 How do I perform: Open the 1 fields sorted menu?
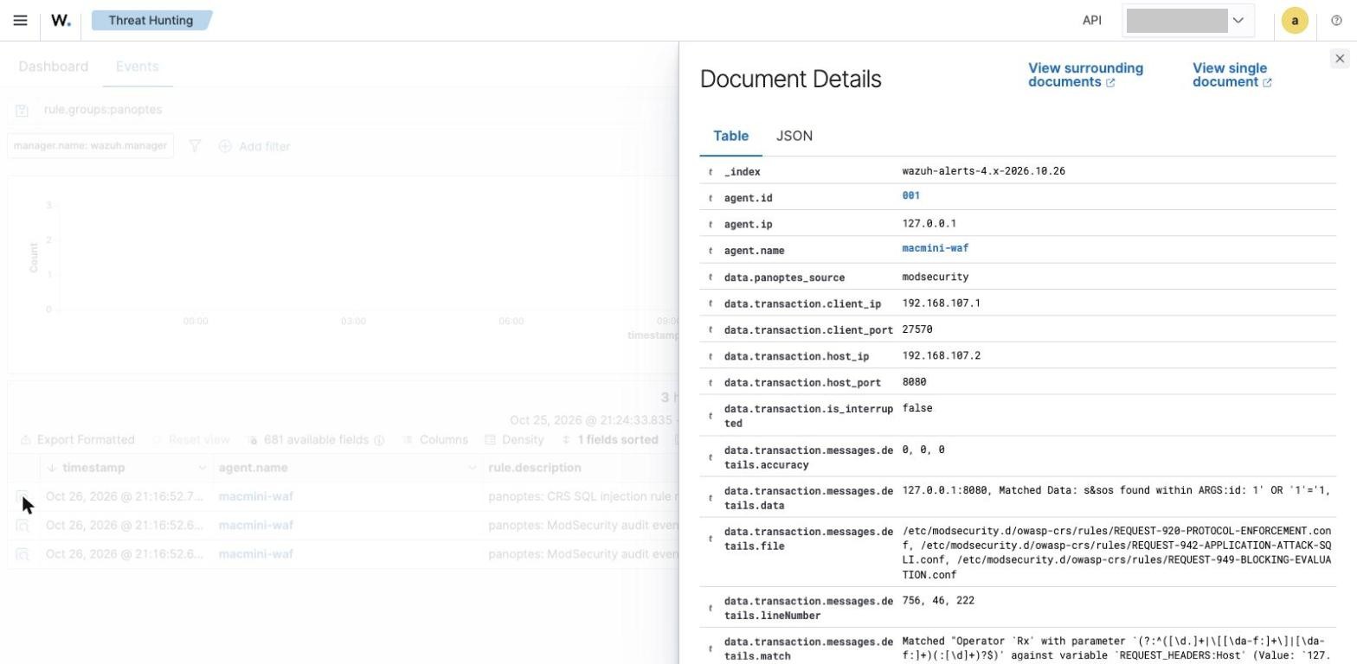(609, 440)
